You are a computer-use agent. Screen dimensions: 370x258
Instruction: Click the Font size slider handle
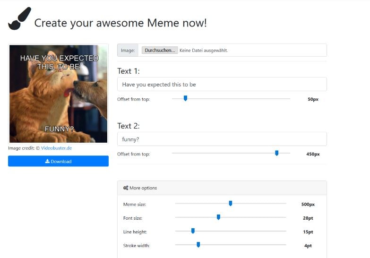(x=218, y=217)
